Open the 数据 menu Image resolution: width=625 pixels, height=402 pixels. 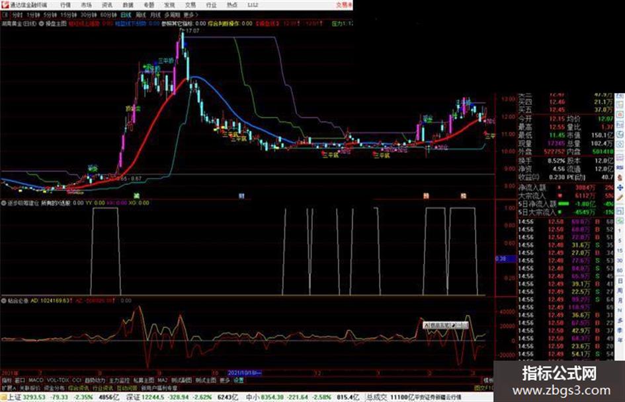pyautogui.click(x=128, y=5)
